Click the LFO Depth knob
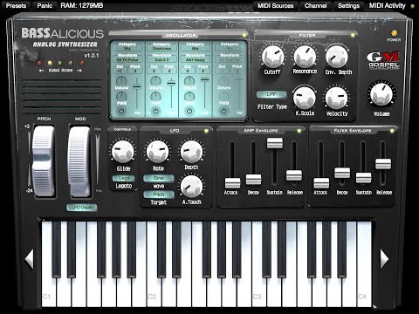The width and height of the screenshot is (419, 314). pos(191,151)
